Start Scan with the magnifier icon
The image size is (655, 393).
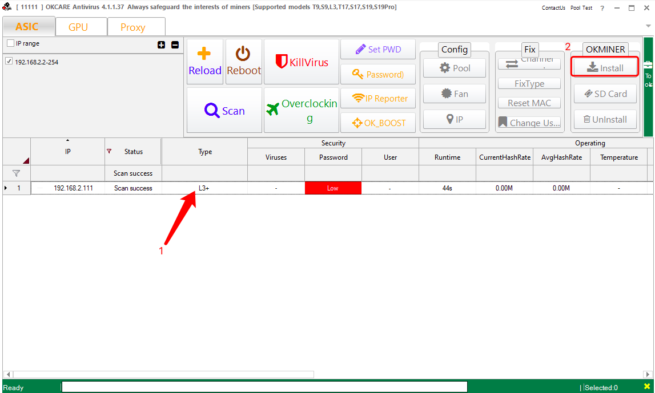click(224, 111)
